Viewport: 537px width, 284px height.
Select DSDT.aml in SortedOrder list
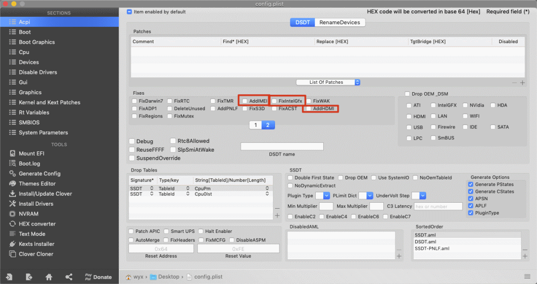click(x=426, y=242)
